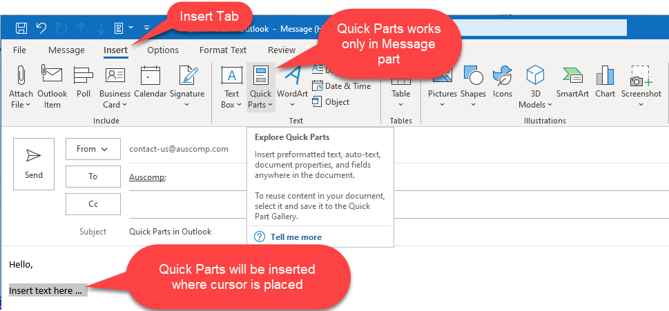Image resolution: width=669 pixels, height=311 pixels.
Task: Select the Insert ribbon tab
Action: click(x=115, y=50)
